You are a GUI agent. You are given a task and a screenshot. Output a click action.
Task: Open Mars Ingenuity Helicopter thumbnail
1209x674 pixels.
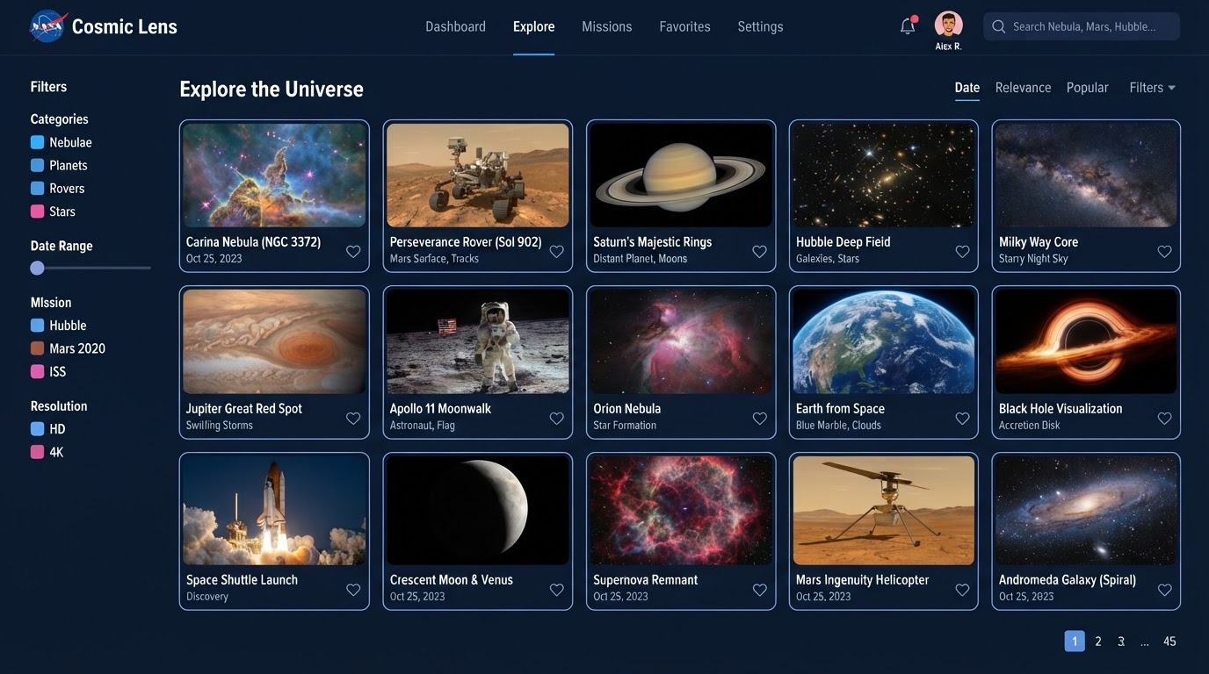pos(884,510)
